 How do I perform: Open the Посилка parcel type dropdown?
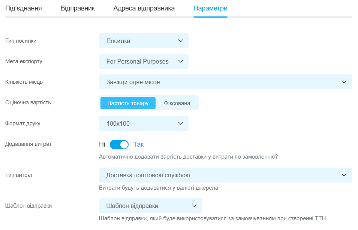144,41
